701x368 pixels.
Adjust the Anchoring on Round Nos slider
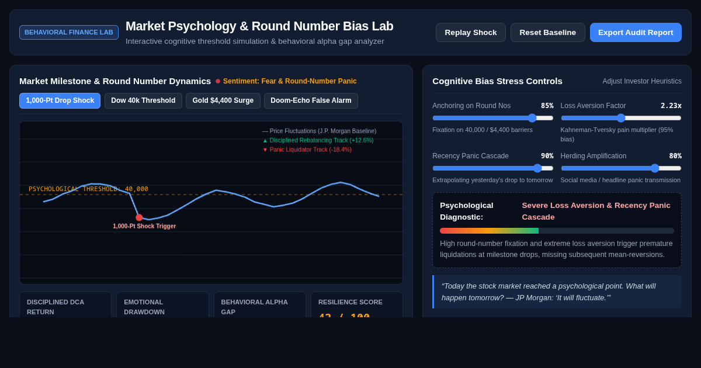tap(492, 118)
